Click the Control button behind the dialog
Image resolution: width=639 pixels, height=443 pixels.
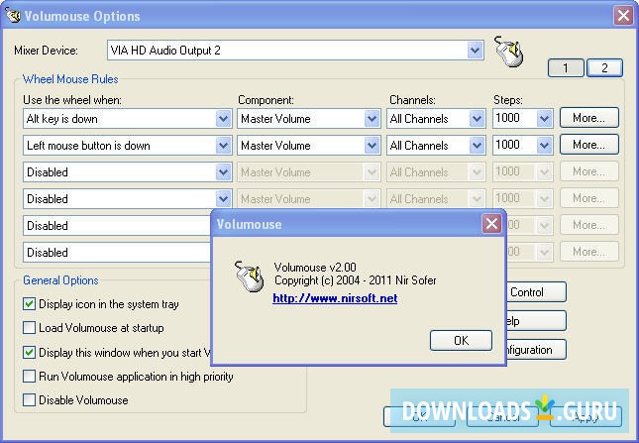536,292
